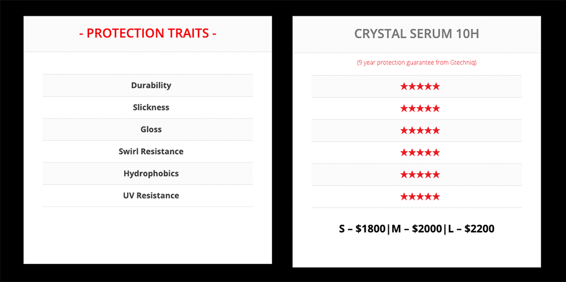Select the Slickness trait label

click(151, 108)
